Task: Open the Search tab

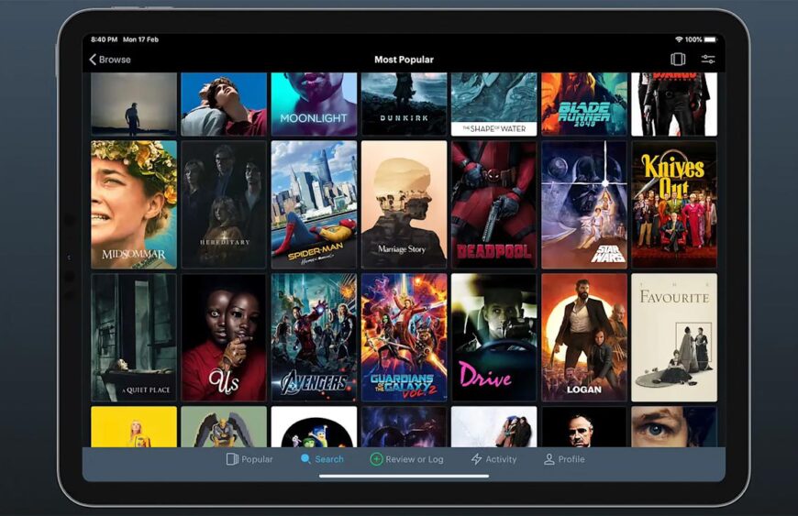Action: (x=322, y=459)
